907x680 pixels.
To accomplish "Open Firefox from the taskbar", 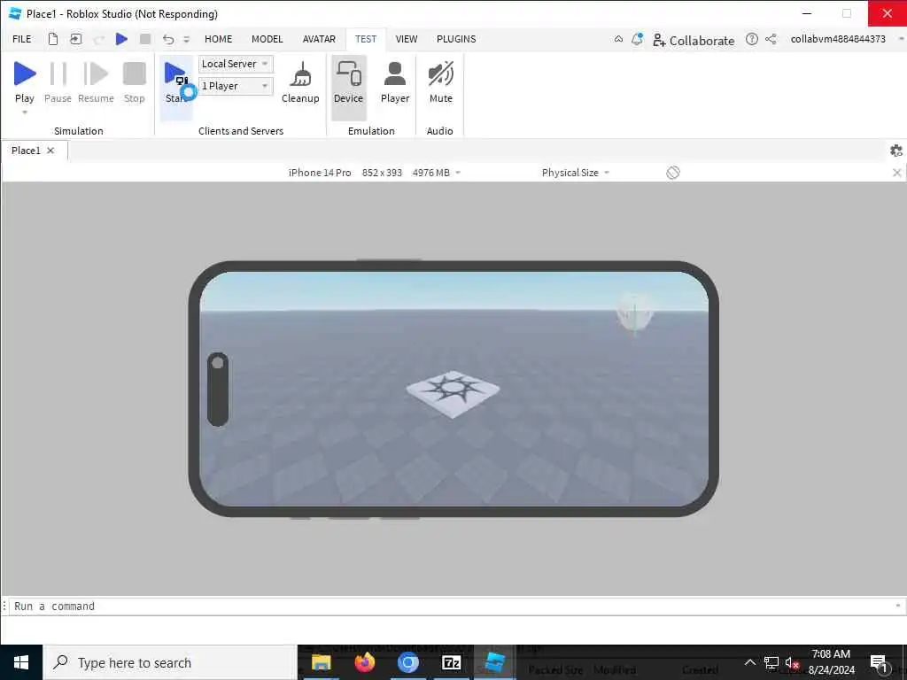I will point(364,662).
